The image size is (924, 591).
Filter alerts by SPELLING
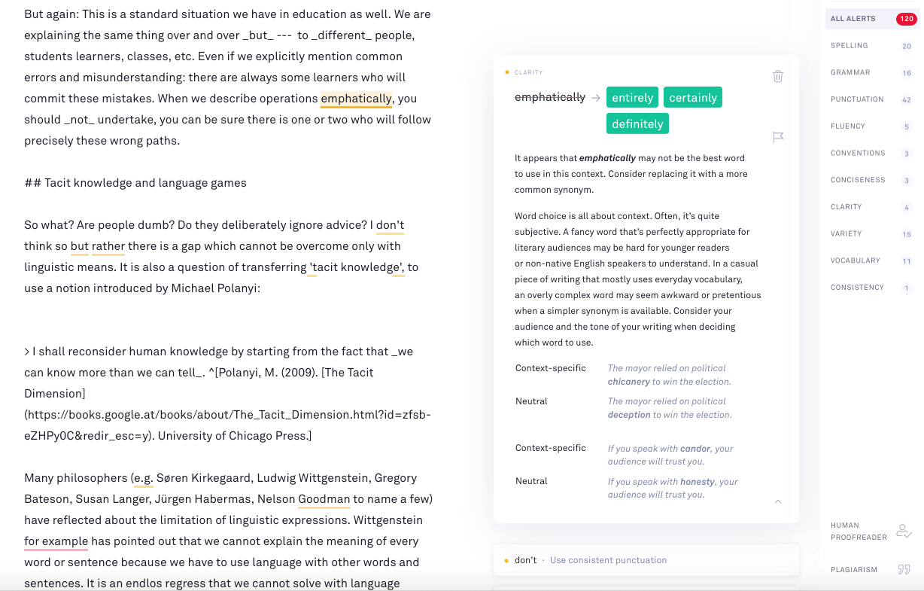coord(850,45)
